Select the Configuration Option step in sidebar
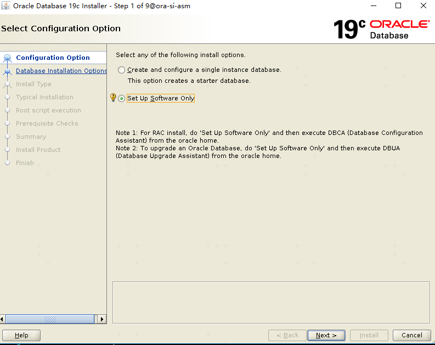The width and height of the screenshot is (435, 345). [53, 58]
